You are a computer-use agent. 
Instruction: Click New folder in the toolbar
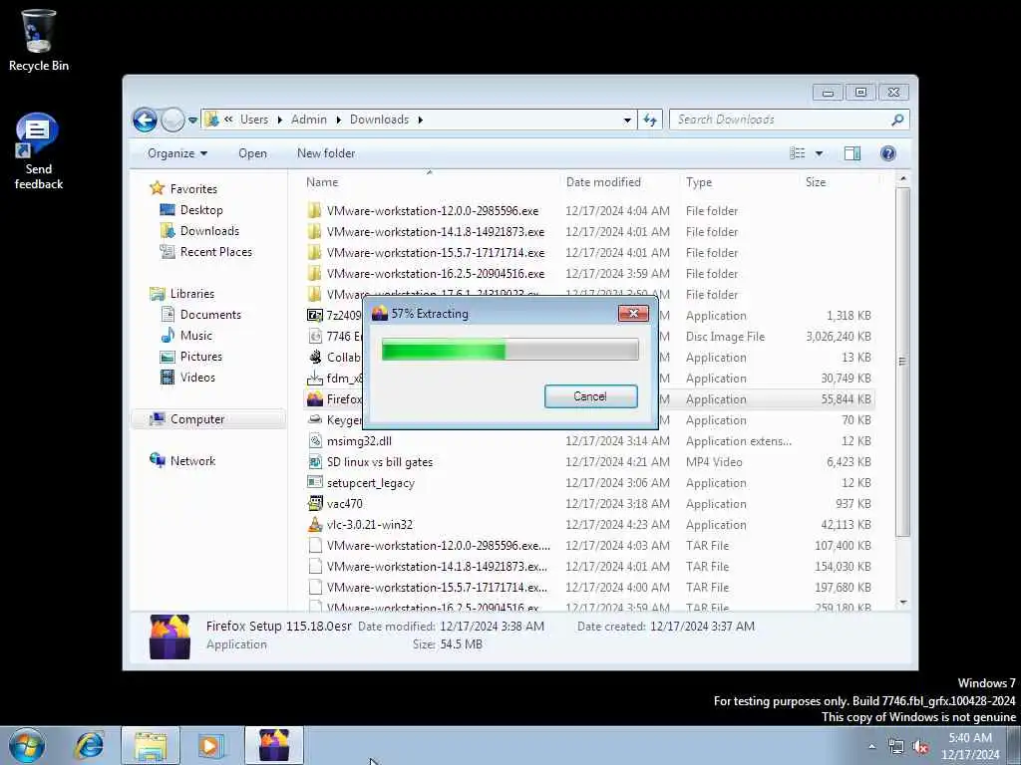click(x=326, y=153)
